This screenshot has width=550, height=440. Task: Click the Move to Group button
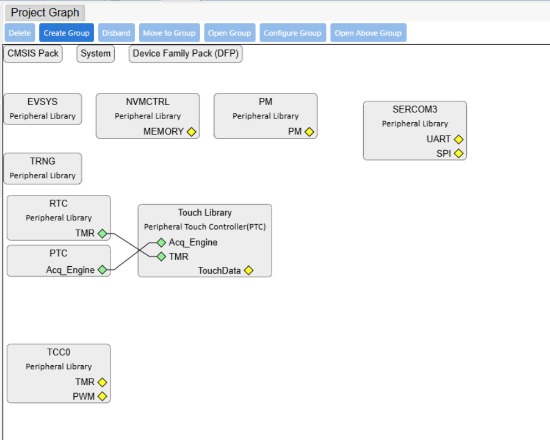(x=170, y=33)
